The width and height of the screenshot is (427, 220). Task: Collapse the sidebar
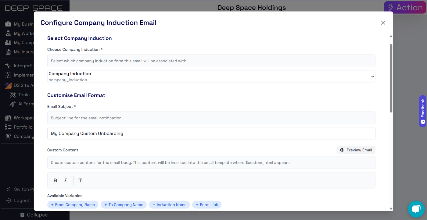(x=34, y=215)
